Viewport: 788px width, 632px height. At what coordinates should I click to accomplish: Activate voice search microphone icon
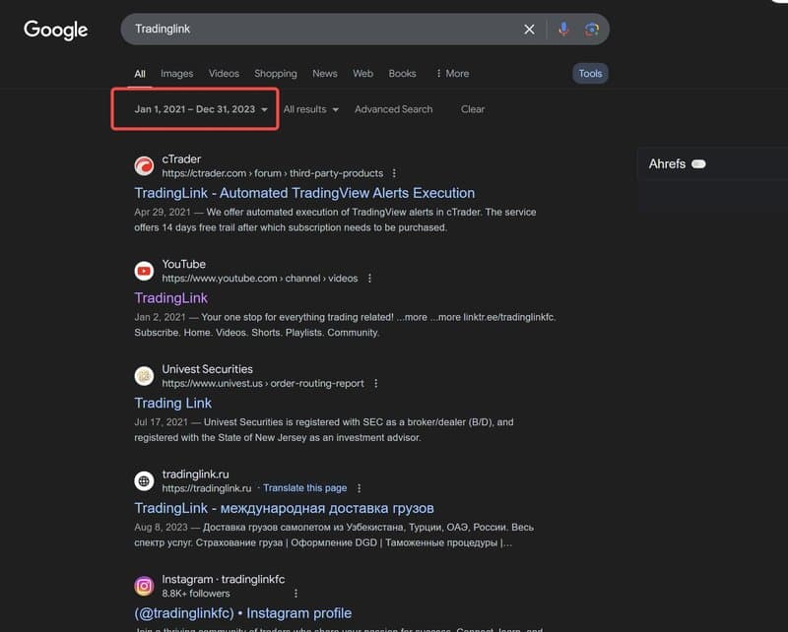[x=562, y=30]
